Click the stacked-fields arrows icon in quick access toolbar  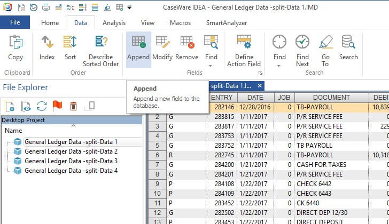pyautogui.click(x=83, y=7)
